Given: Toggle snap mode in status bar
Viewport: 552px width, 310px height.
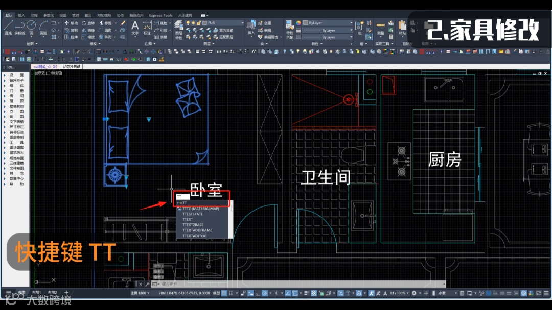Looking at the screenshot, I should (x=232, y=293).
